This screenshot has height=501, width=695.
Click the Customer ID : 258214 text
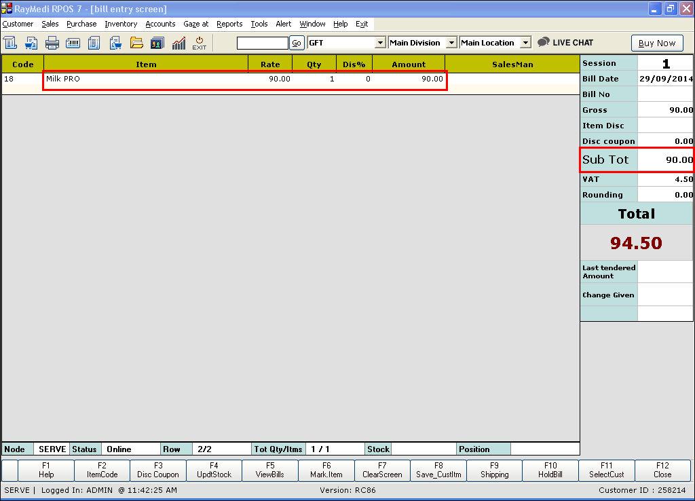(x=642, y=490)
